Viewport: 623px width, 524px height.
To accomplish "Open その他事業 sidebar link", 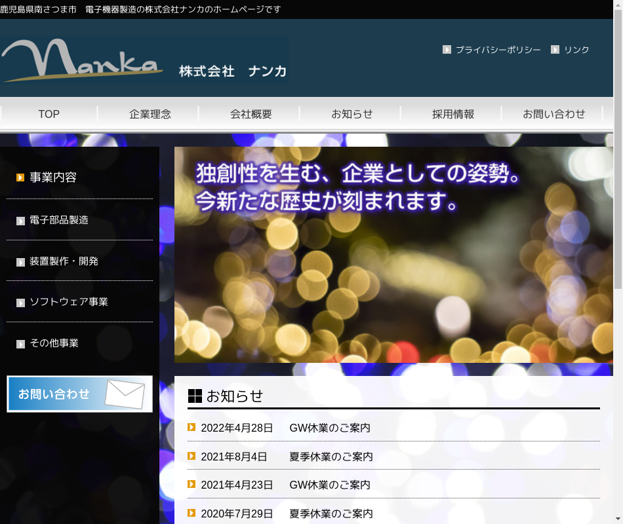I will point(54,343).
